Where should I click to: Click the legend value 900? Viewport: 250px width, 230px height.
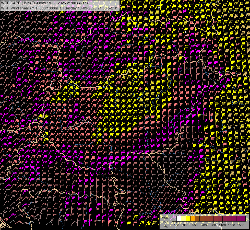pos(213,225)
